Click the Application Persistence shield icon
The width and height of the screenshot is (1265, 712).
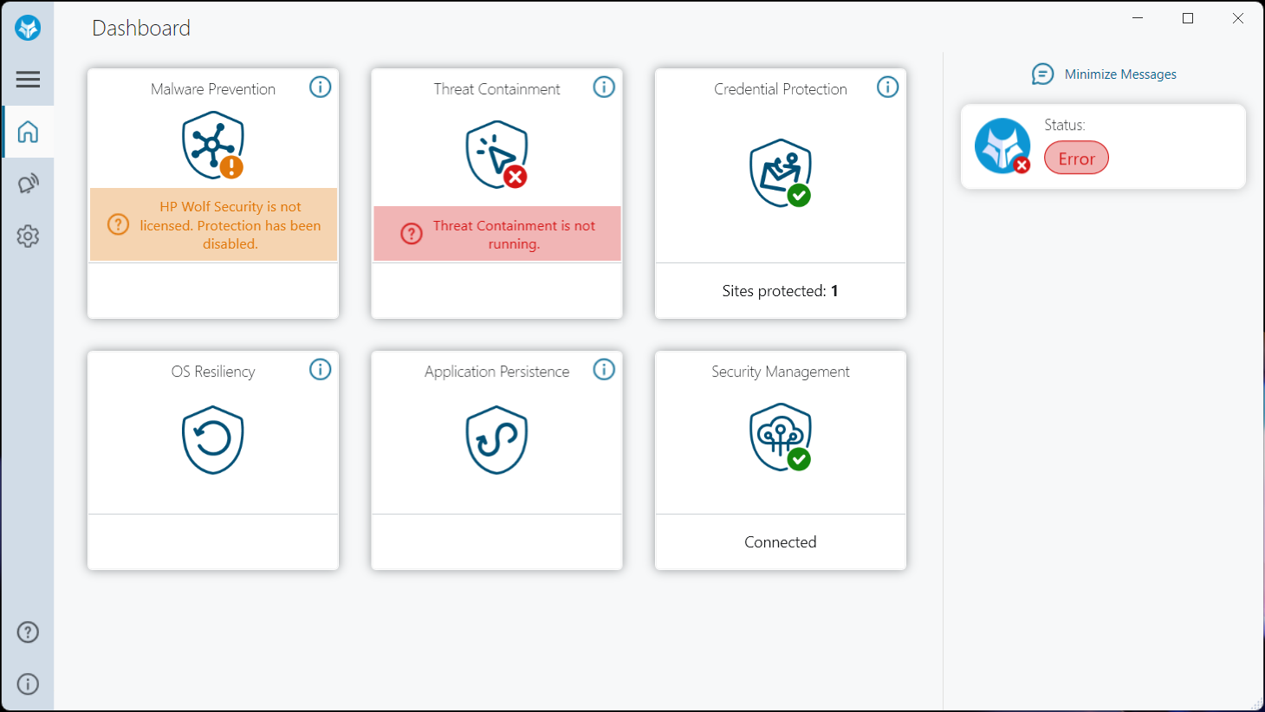(x=497, y=440)
